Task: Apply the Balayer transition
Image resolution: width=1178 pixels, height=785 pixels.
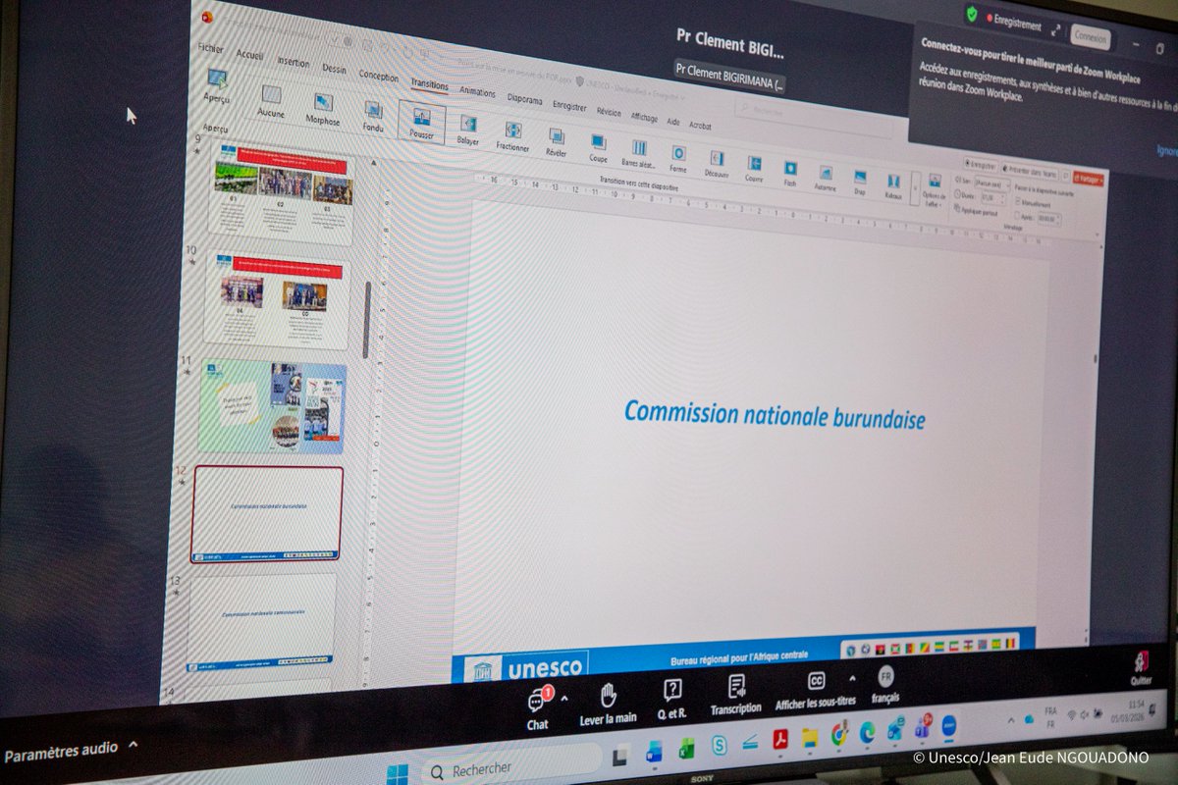Action: (468, 130)
